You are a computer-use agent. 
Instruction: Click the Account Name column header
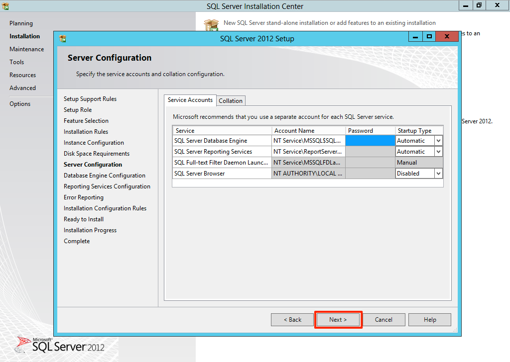point(308,130)
